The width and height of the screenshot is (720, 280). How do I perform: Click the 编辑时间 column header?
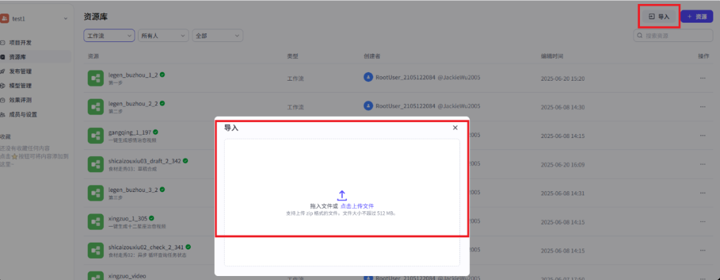click(x=552, y=56)
